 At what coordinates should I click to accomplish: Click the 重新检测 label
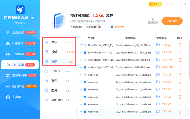(x=153, y=23)
